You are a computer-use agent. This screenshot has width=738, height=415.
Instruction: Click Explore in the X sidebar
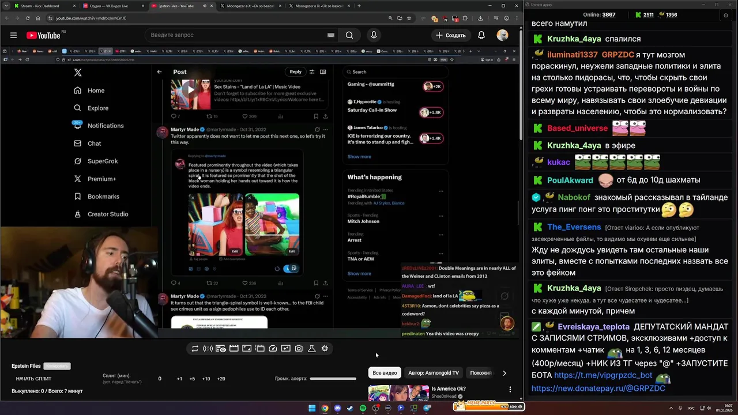pos(91,108)
